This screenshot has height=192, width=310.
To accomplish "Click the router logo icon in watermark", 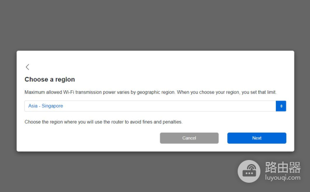I will tap(249, 171).
